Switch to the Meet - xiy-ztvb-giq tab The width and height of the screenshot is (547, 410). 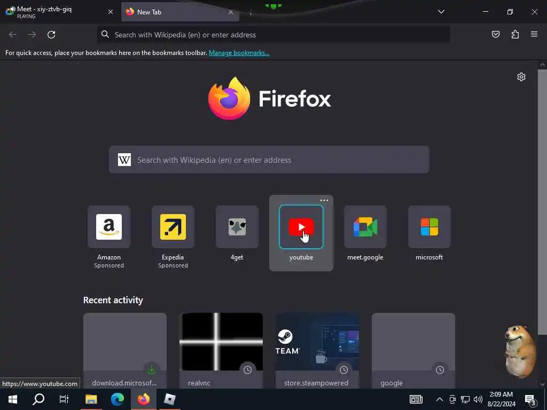[x=60, y=12]
